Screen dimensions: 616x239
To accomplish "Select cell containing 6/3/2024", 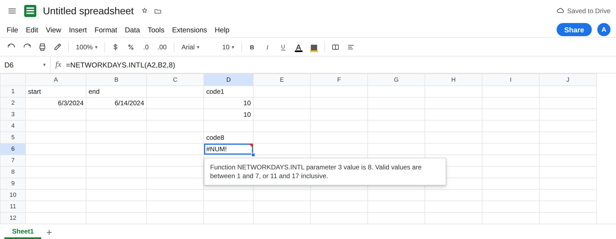I will click(x=56, y=103).
